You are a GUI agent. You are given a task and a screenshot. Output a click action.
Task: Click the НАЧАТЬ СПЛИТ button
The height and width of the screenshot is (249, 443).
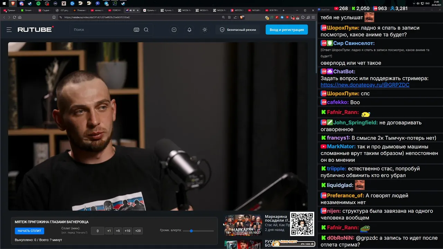coord(29,231)
